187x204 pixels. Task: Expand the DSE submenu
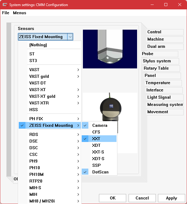pyautogui.click(x=50, y=141)
